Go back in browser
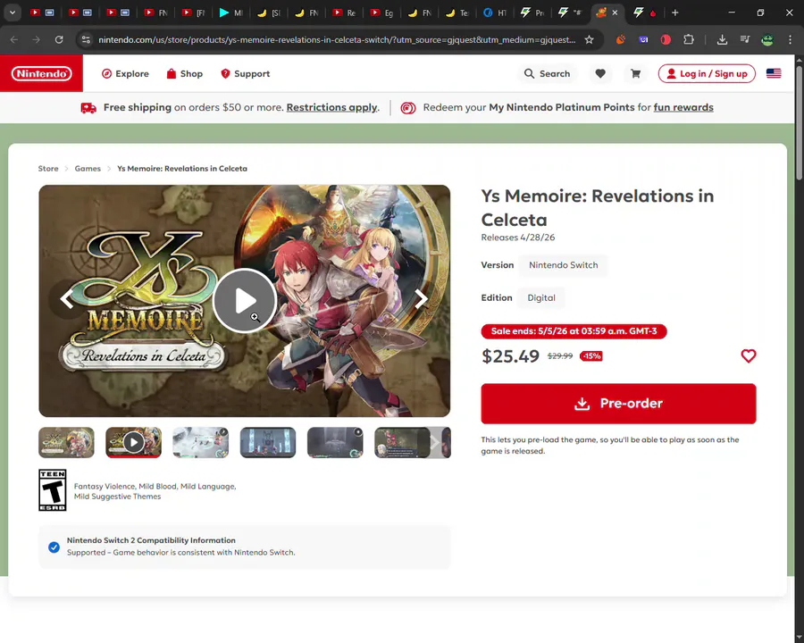The height and width of the screenshot is (643, 804). (13, 39)
